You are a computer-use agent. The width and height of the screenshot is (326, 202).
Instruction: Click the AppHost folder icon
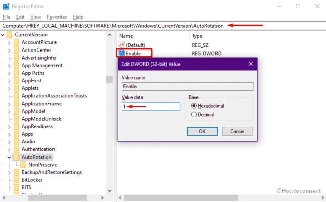tap(16, 81)
